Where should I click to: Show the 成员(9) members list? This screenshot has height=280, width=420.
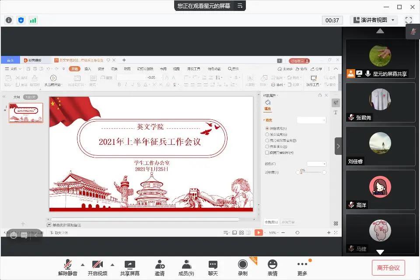click(x=186, y=268)
